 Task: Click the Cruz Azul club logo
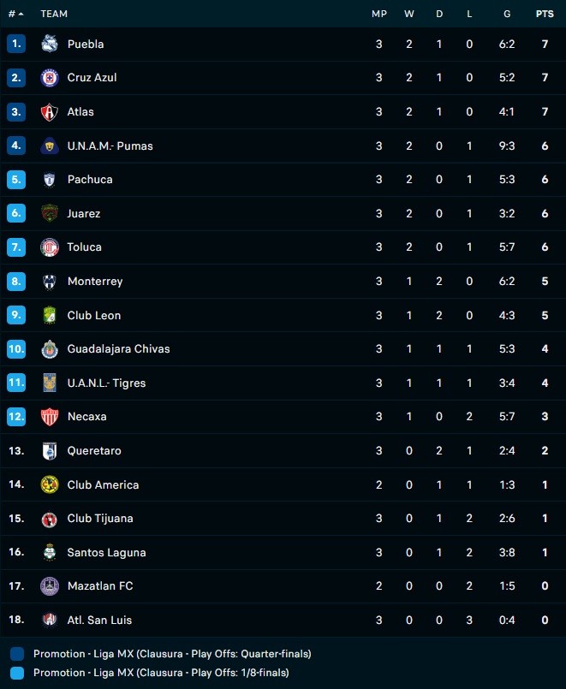49,78
